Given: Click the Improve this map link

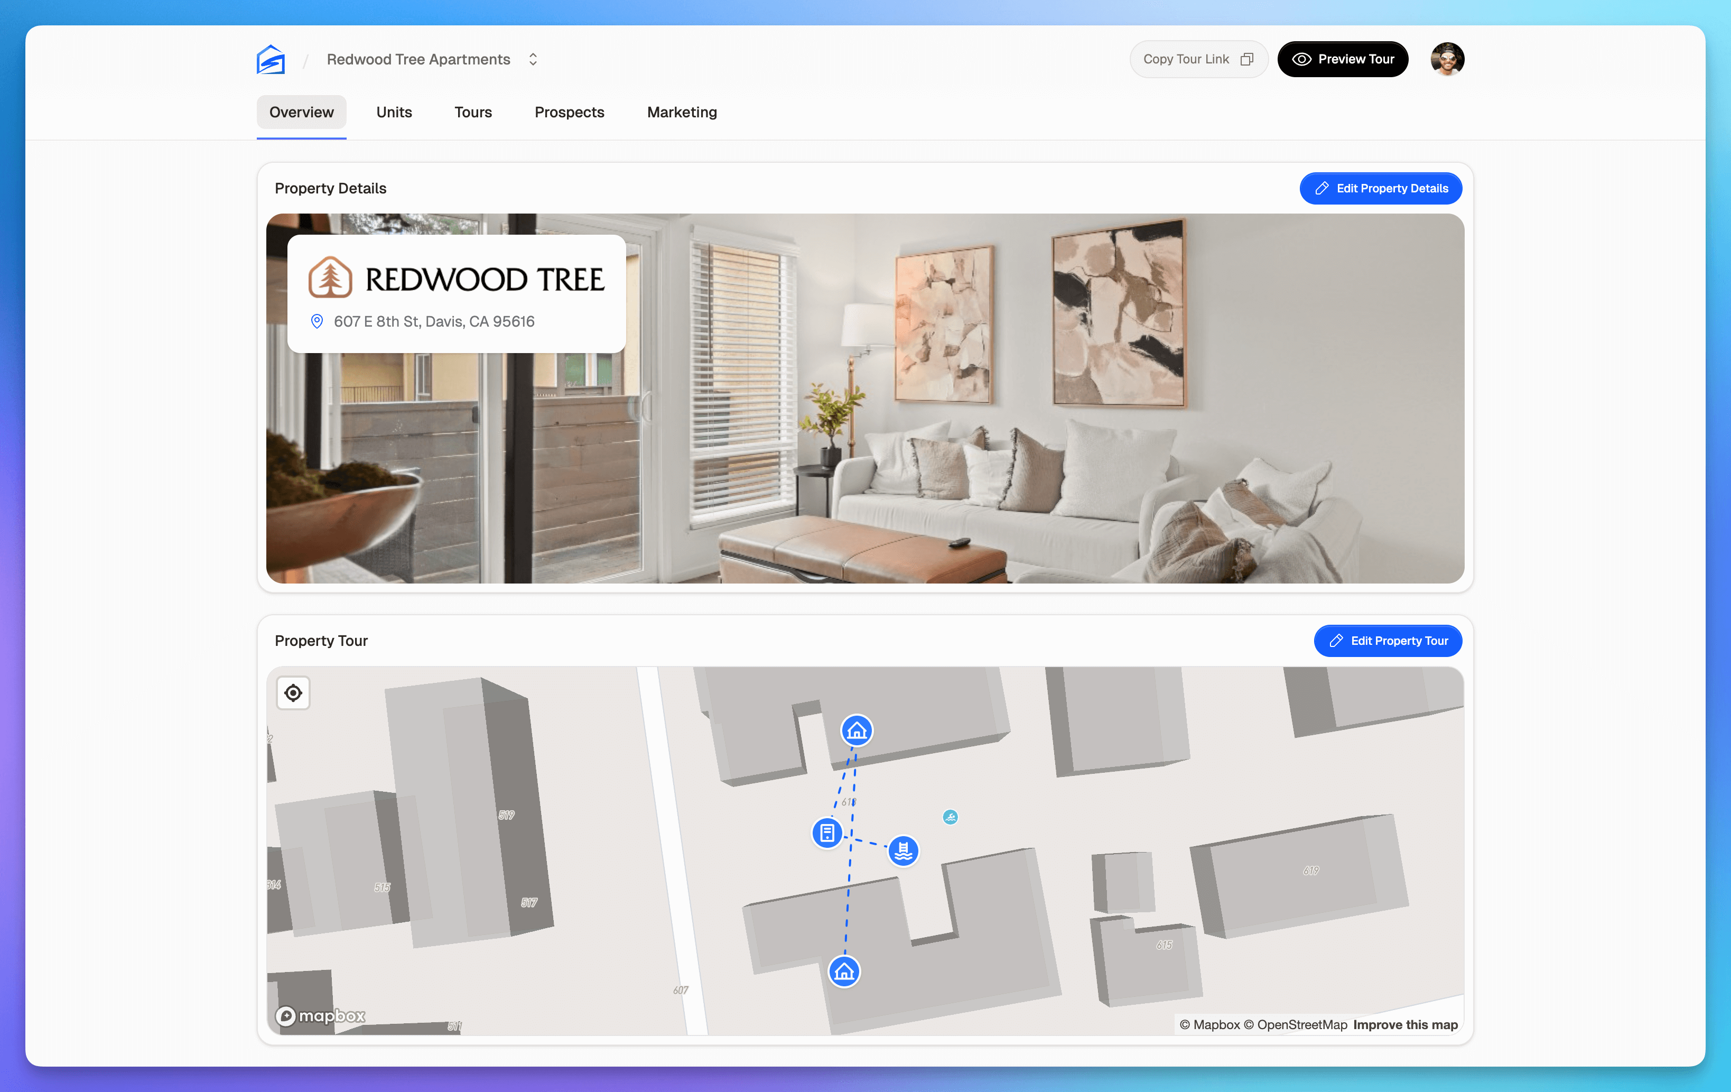Looking at the screenshot, I should tap(1404, 1024).
